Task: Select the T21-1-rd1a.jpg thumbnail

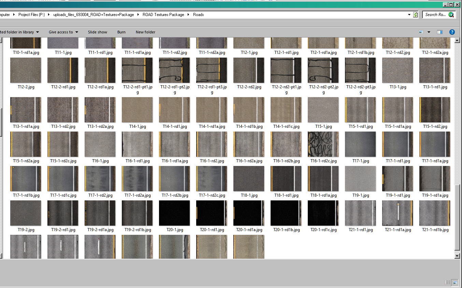Action: tap(398, 213)
